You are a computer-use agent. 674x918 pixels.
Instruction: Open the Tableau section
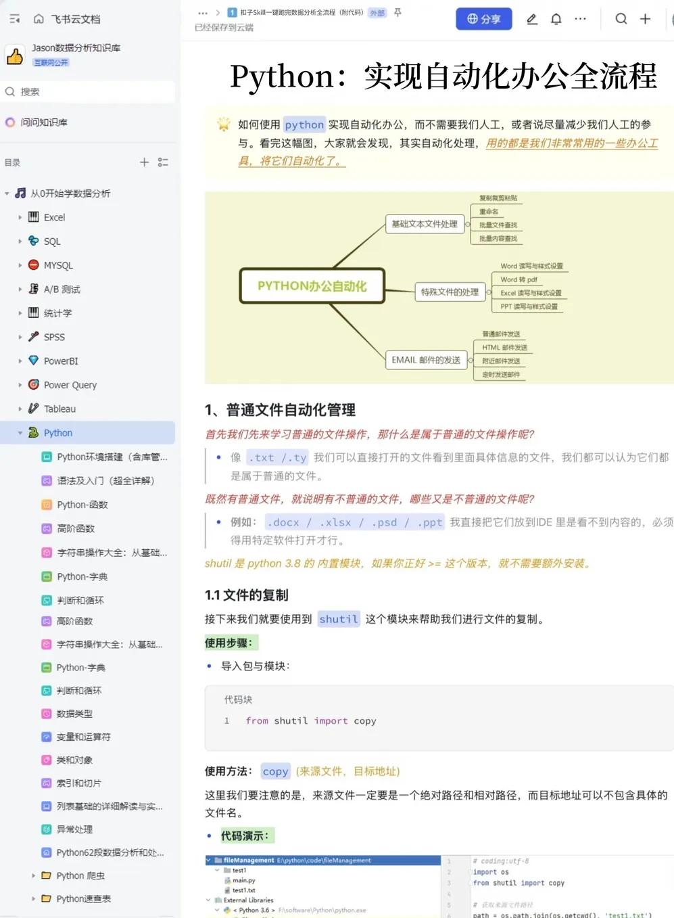(x=59, y=409)
